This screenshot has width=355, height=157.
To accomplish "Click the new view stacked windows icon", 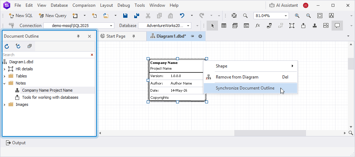I will coord(235,26).
